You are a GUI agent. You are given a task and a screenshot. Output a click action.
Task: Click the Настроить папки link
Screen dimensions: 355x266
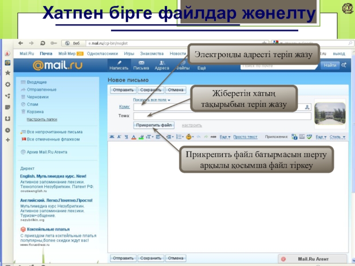(x=42, y=120)
